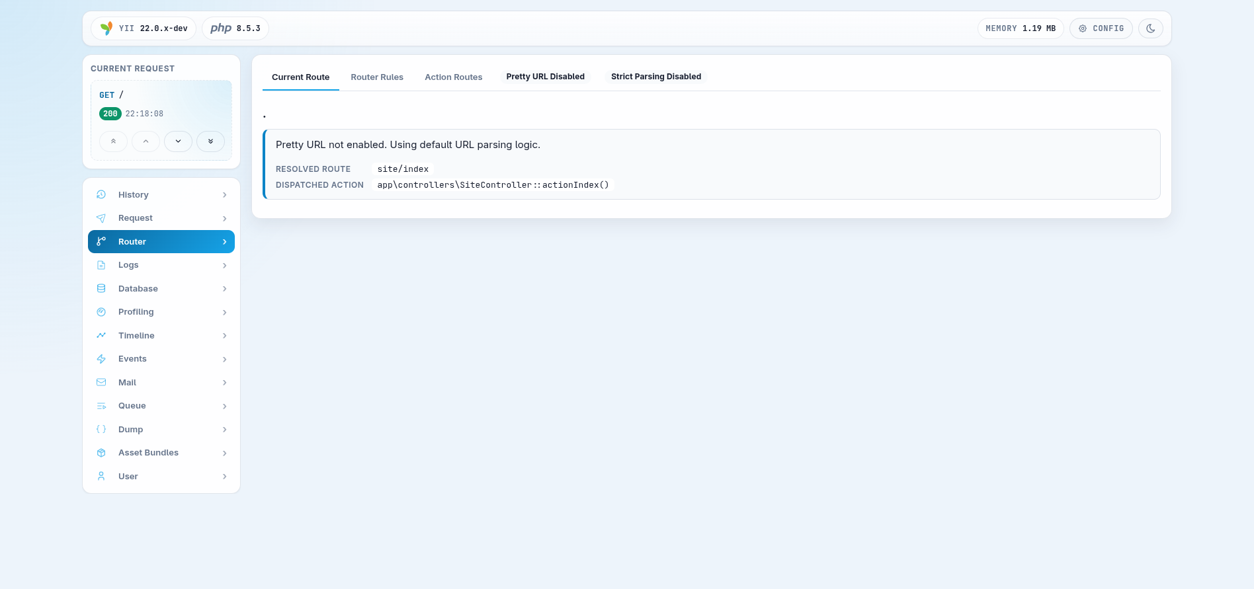Expand History panel chevron
The height and width of the screenshot is (589, 1254).
[x=225, y=195]
